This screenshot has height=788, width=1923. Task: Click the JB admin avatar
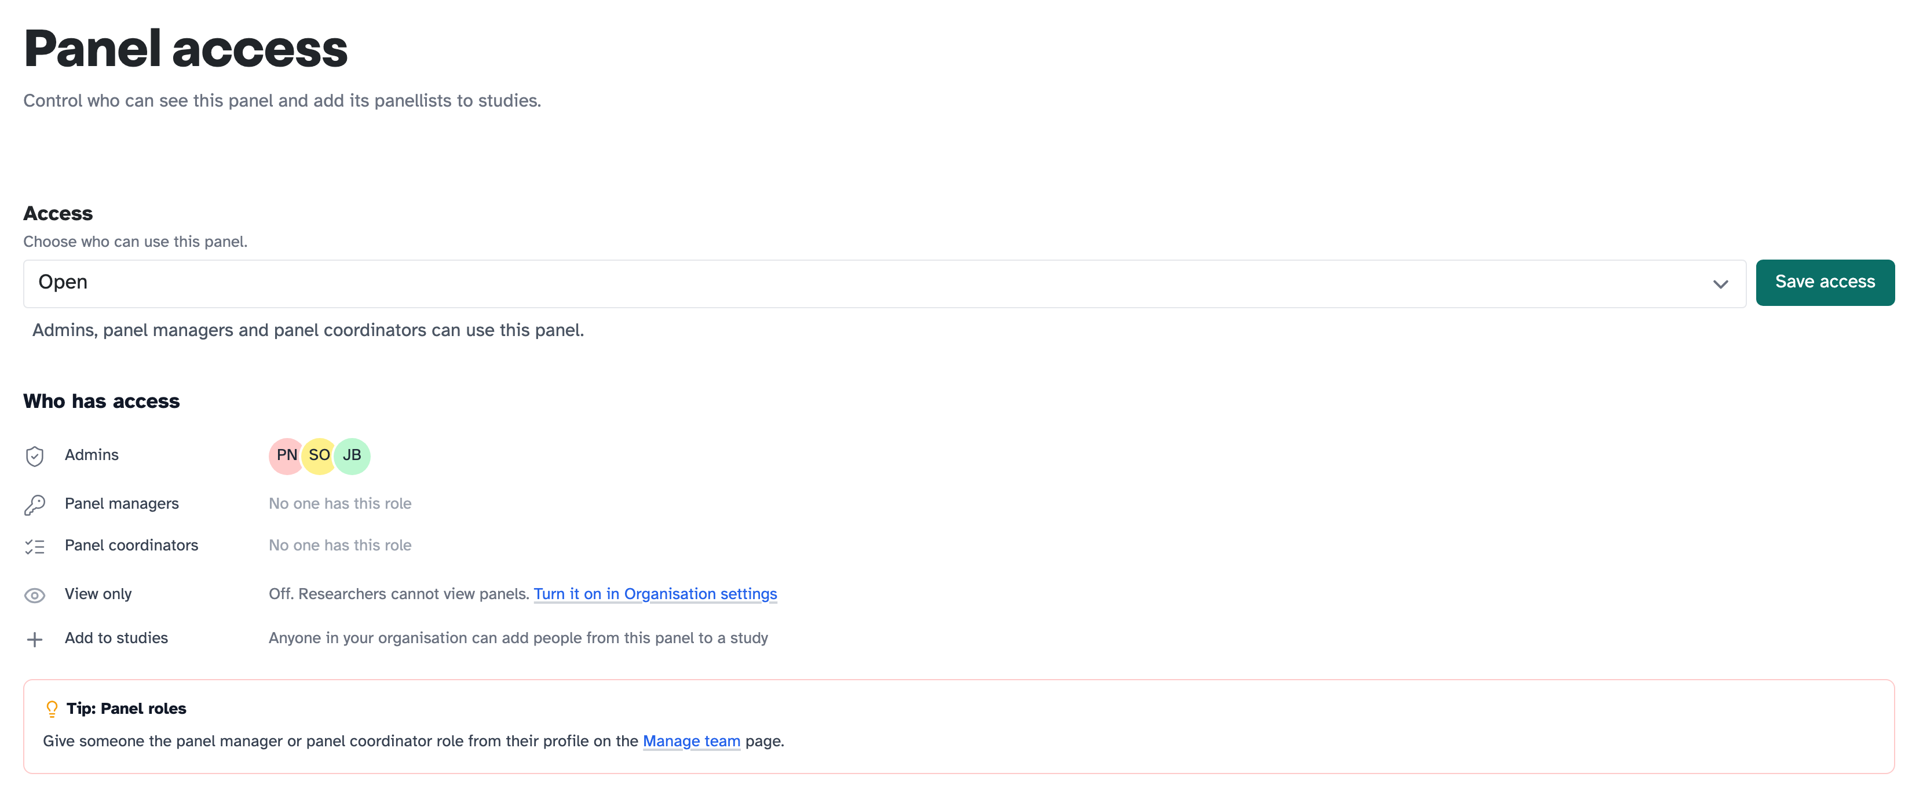coord(352,455)
